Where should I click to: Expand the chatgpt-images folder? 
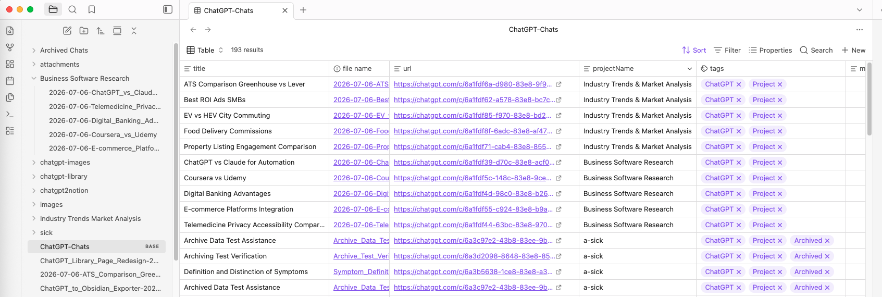click(34, 163)
